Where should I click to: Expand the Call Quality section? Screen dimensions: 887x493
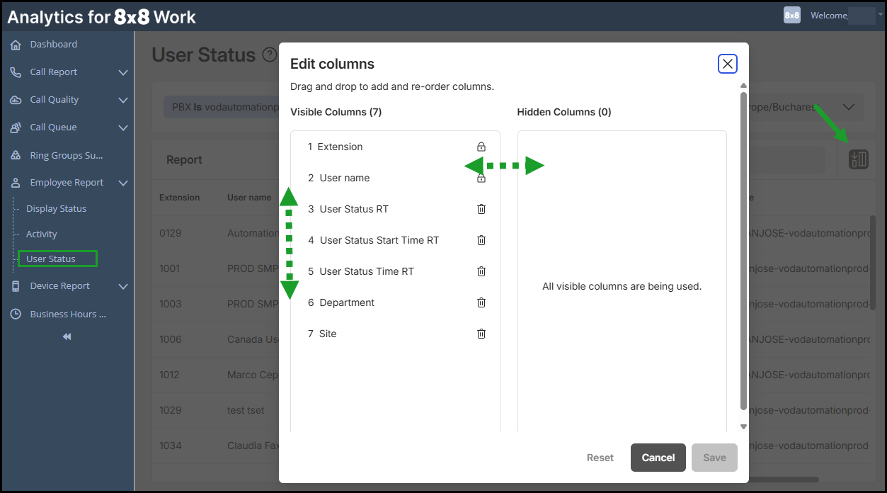(x=123, y=100)
